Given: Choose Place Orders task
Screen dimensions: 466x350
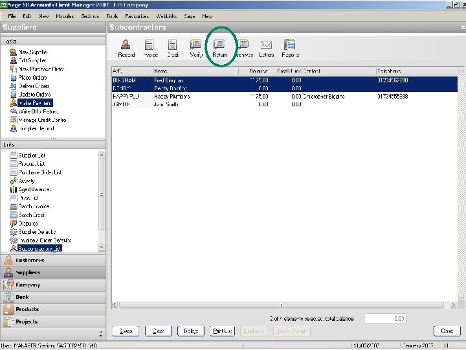Looking at the screenshot, I should 28,78.
